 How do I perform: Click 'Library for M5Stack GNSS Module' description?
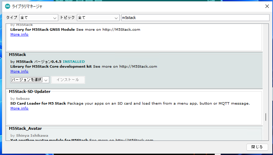click(x=42, y=29)
